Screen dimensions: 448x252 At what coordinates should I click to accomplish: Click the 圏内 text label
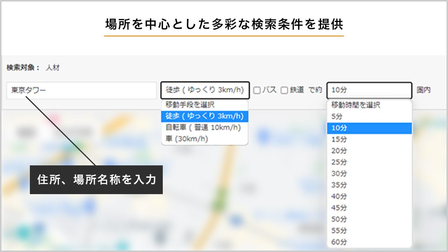(x=424, y=90)
